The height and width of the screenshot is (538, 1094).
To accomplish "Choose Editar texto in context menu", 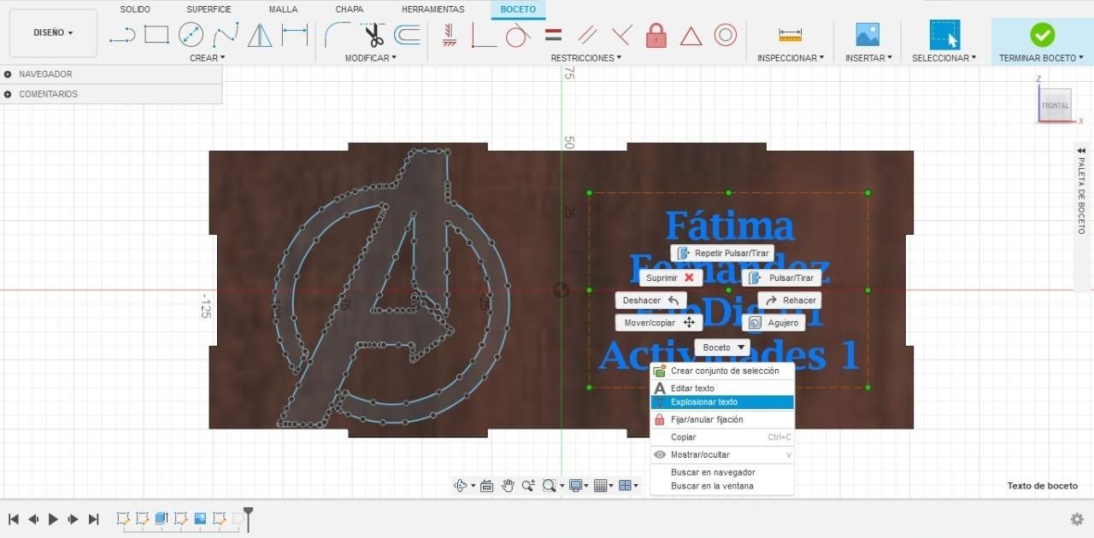I will click(722, 389).
